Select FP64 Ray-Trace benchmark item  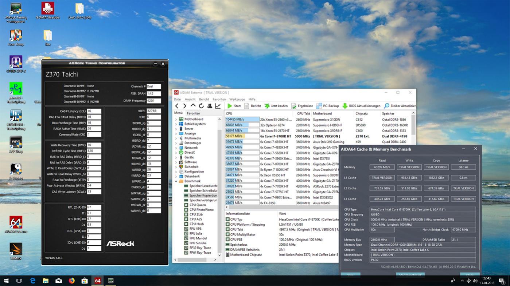click(198, 253)
